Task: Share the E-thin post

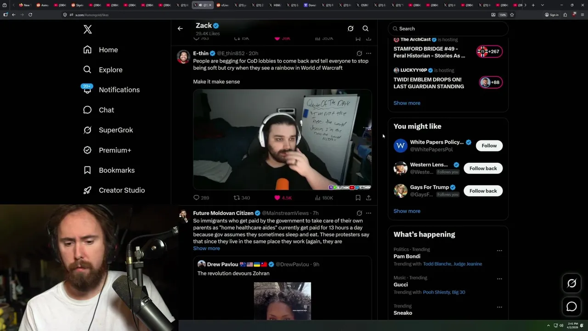Action: point(368,198)
